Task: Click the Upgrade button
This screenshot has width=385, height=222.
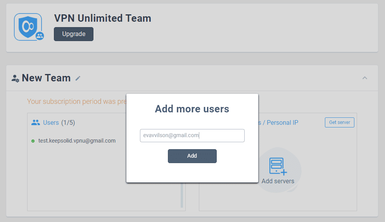Action: (74, 34)
